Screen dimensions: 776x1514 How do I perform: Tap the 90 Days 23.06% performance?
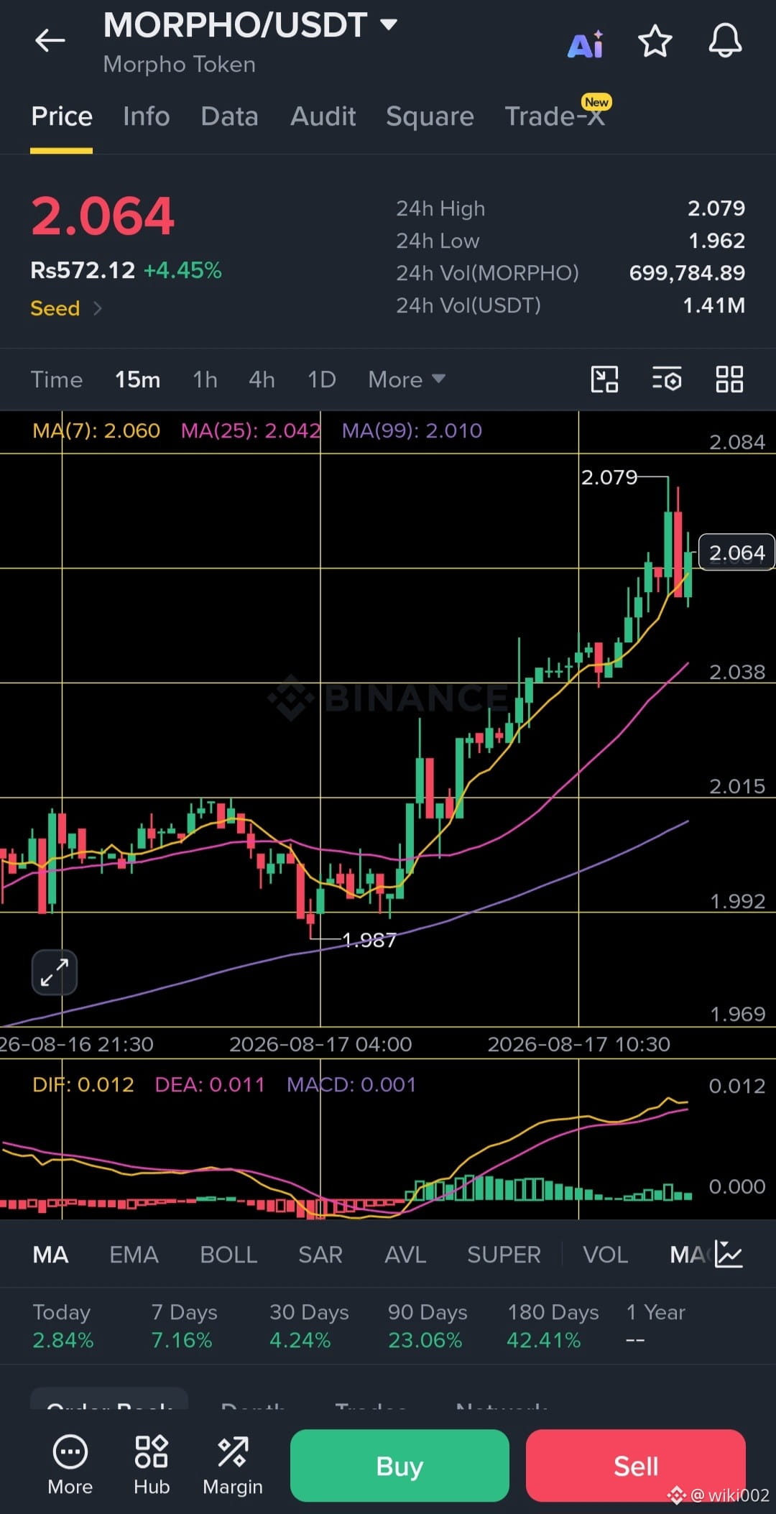(x=428, y=1326)
